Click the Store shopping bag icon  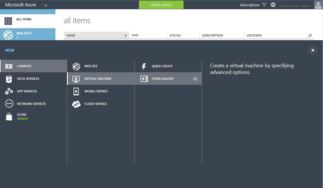click(9, 117)
